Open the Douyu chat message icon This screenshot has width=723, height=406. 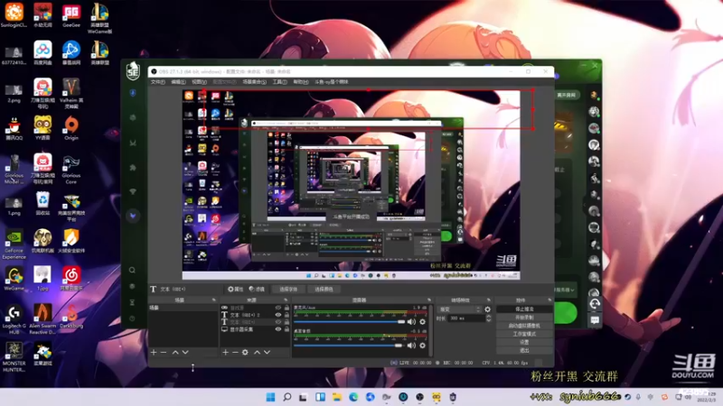[x=595, y=320]
